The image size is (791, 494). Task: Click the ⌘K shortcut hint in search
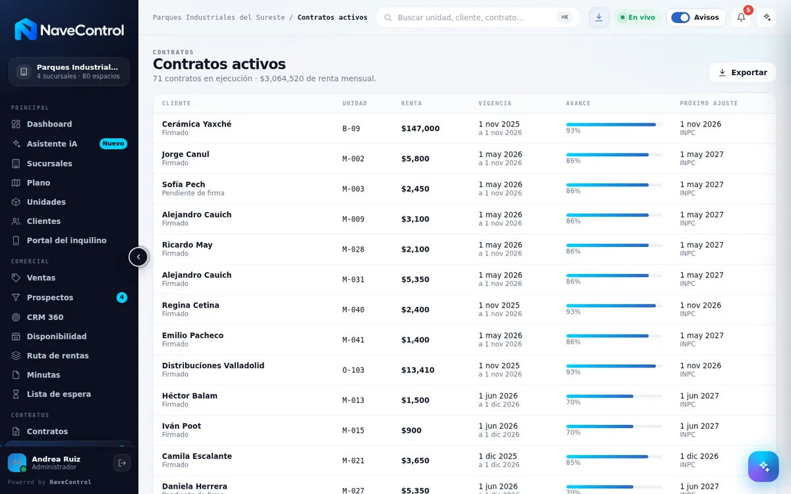pos(565,18)
